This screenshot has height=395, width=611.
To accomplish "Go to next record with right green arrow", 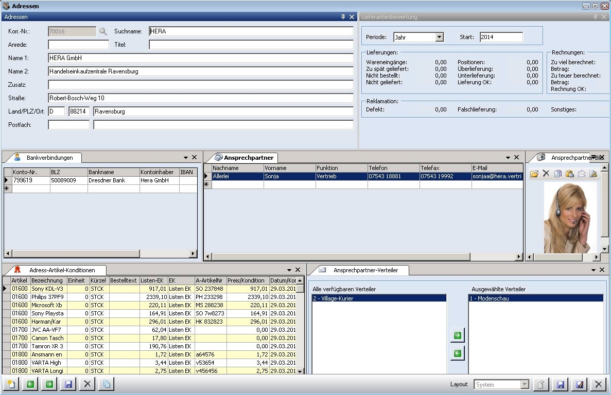I will (49, 385).
